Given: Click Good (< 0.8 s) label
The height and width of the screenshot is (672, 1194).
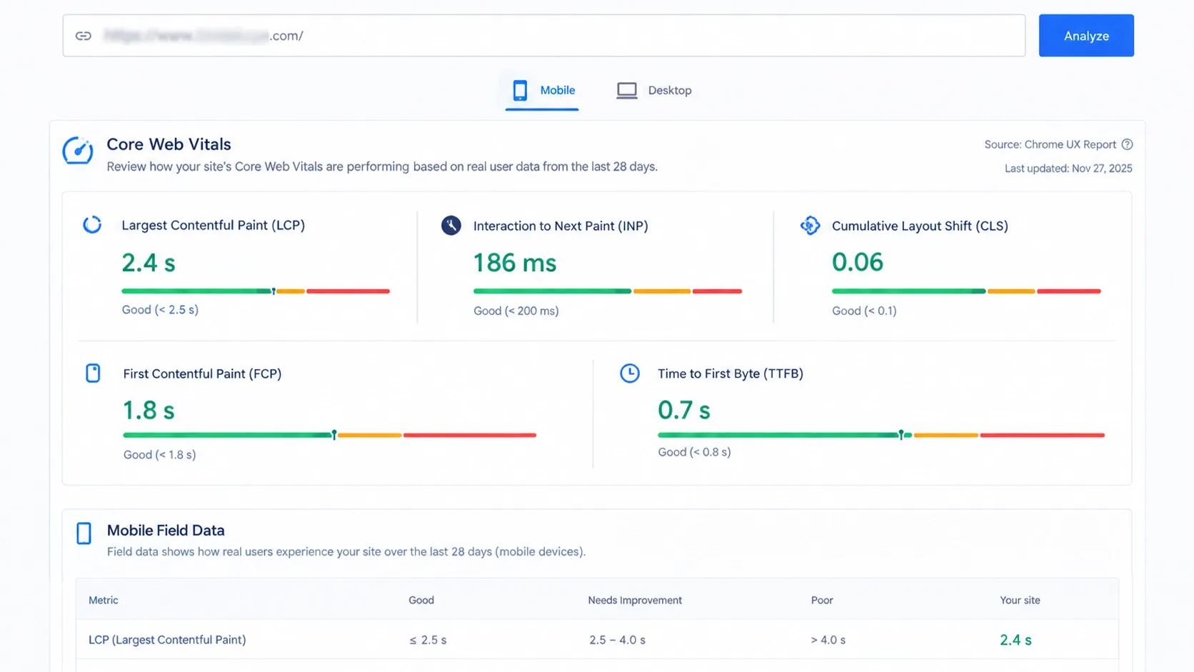Looking at the screenshot, I should point(694,452).
